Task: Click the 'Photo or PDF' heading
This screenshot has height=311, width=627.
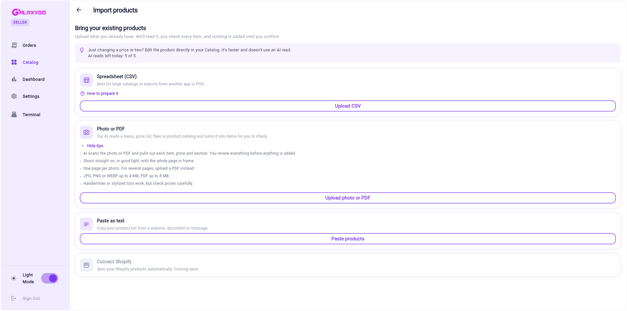Action: [111, 129]
